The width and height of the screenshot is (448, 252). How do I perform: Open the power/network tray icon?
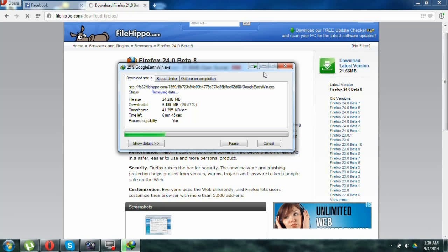[x=399, y=246]
